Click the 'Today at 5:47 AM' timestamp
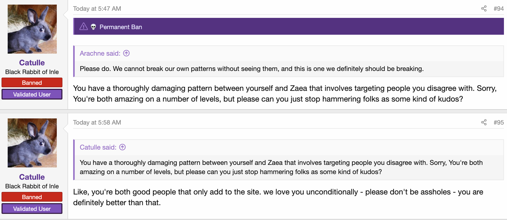Screen dimensions: 507x220 point(97,9)
